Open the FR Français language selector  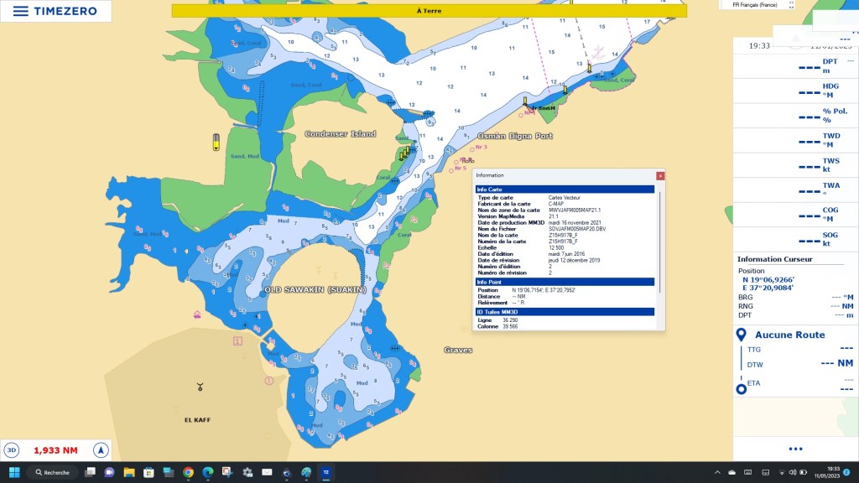[x=754, y=5]
